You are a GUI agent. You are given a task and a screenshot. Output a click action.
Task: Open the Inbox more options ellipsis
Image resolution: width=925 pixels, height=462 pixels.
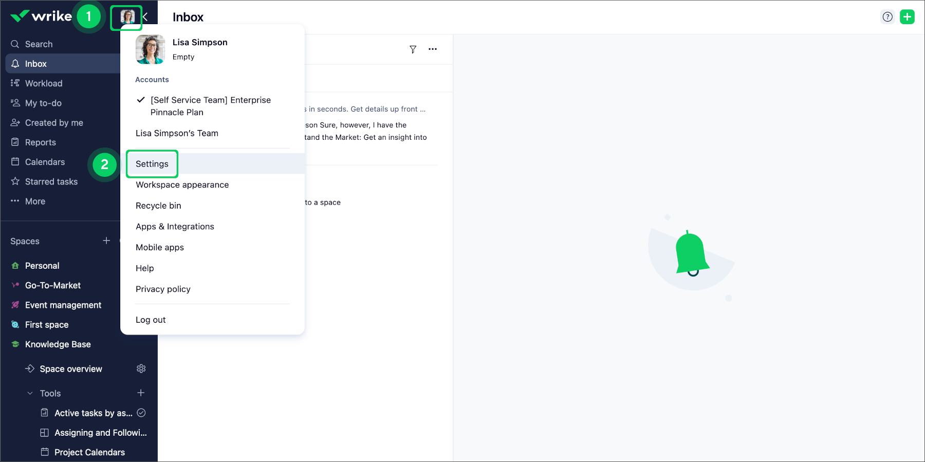(433, 49)
